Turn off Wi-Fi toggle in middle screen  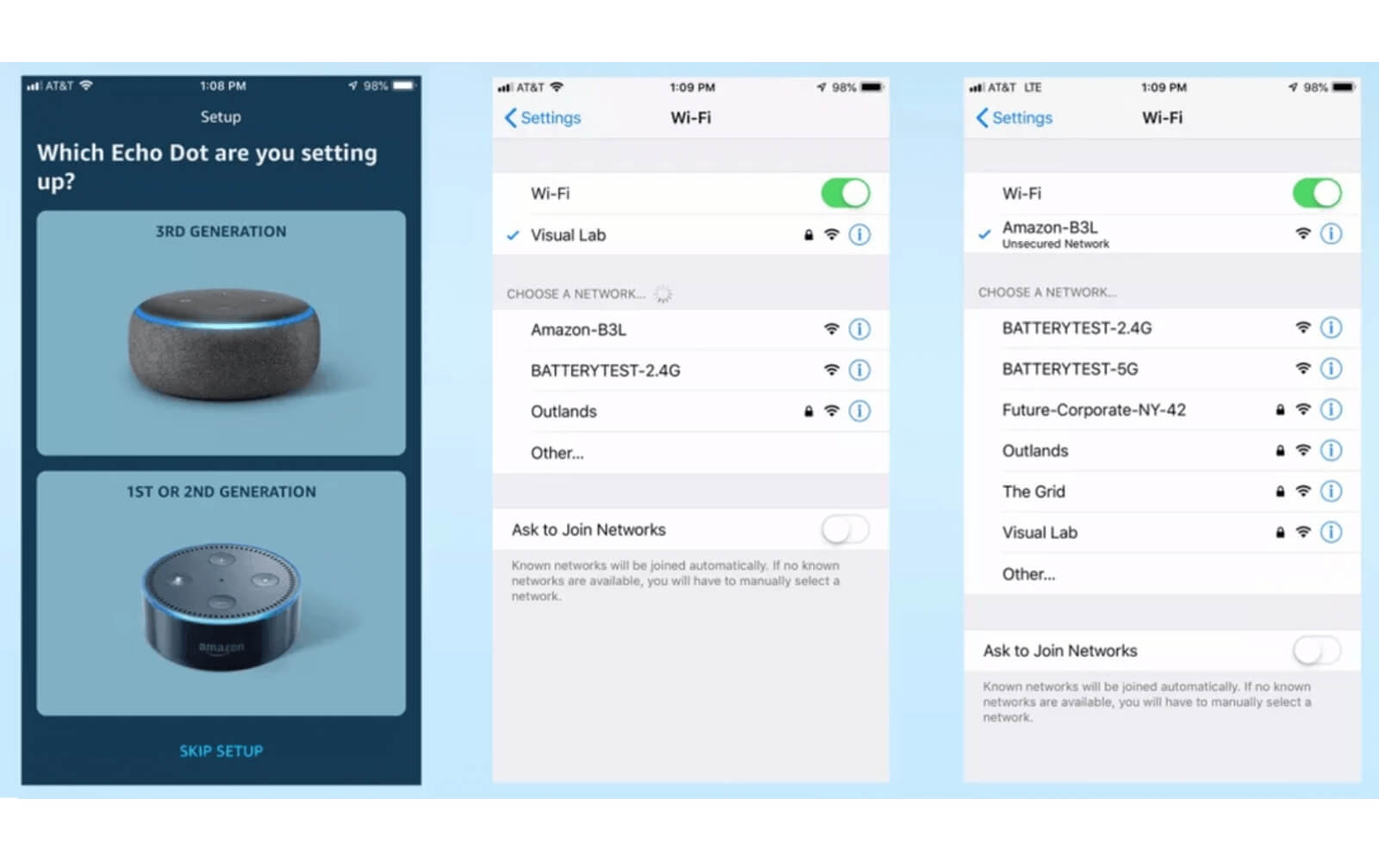click(x=845, y=194)
